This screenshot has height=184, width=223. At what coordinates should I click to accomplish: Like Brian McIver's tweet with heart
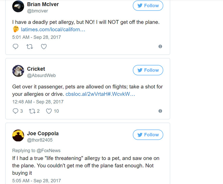pos(44,47)
